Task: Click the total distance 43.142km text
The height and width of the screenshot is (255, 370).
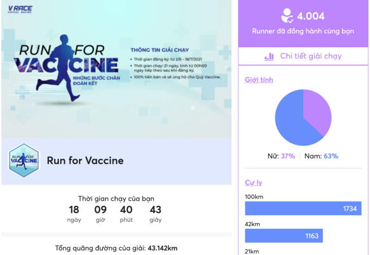Action: tap(162, 248)
